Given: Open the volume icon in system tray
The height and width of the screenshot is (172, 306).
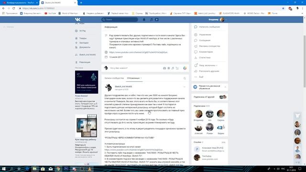Looking at the screenshot, I should coord(278,169).
